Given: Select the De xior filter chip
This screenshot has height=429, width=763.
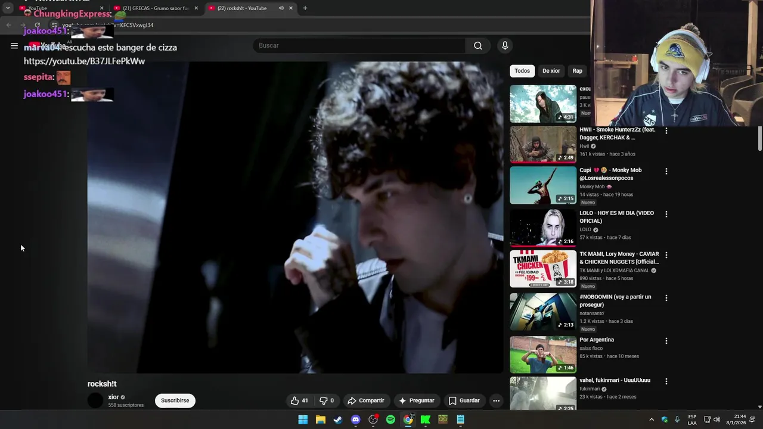Looking at the screenshot, I should point(551,71).
